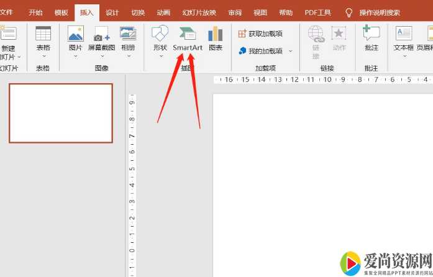Add a comment with 批注 icon
433x277 pixels.
371,38
